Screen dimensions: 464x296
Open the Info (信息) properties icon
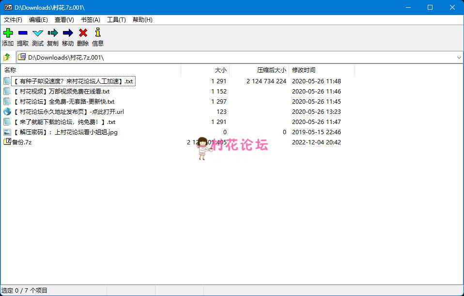98,33
